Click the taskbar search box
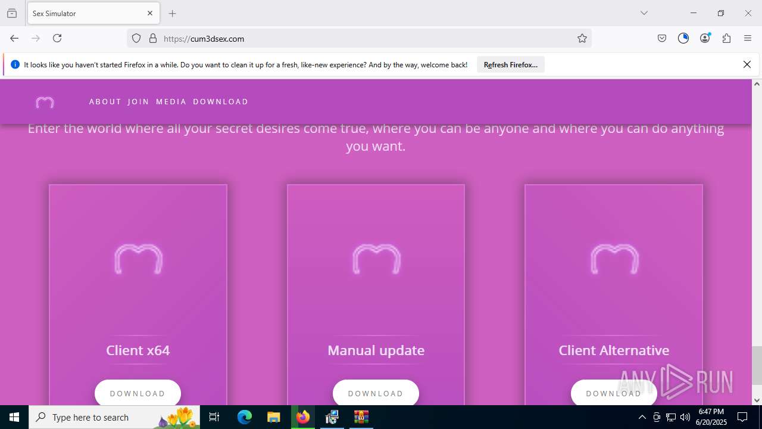The width and height of the screenshot is (762, 429). pos(114,417)
